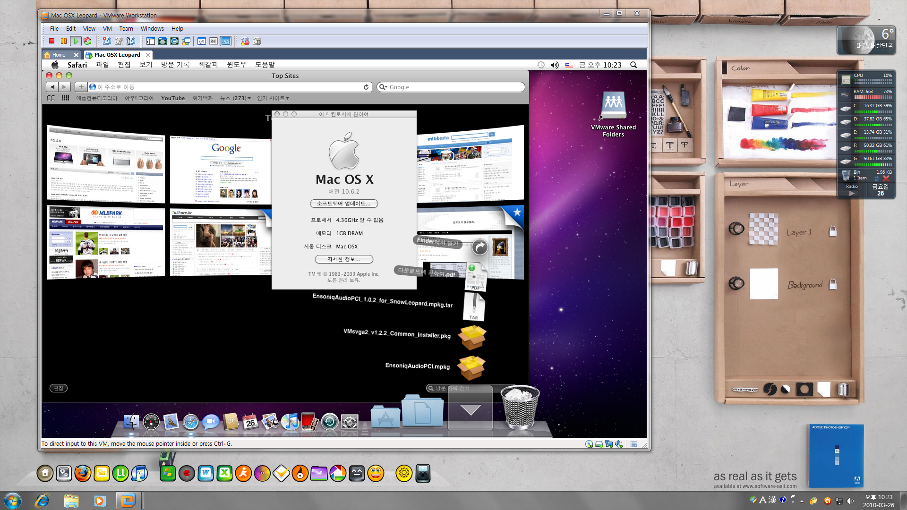Open the Apple menu in Mac menu bar
The width and height of the screenshot is (907, 510).
coord(55,65)
